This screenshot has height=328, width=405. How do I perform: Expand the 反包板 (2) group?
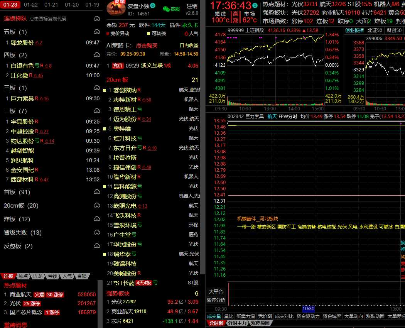18,246
